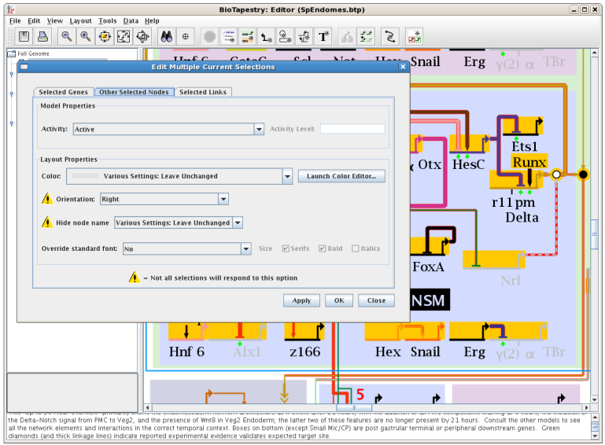Click the Print toolbar icon
Screen dimensions: 605x445
point(43,36)
